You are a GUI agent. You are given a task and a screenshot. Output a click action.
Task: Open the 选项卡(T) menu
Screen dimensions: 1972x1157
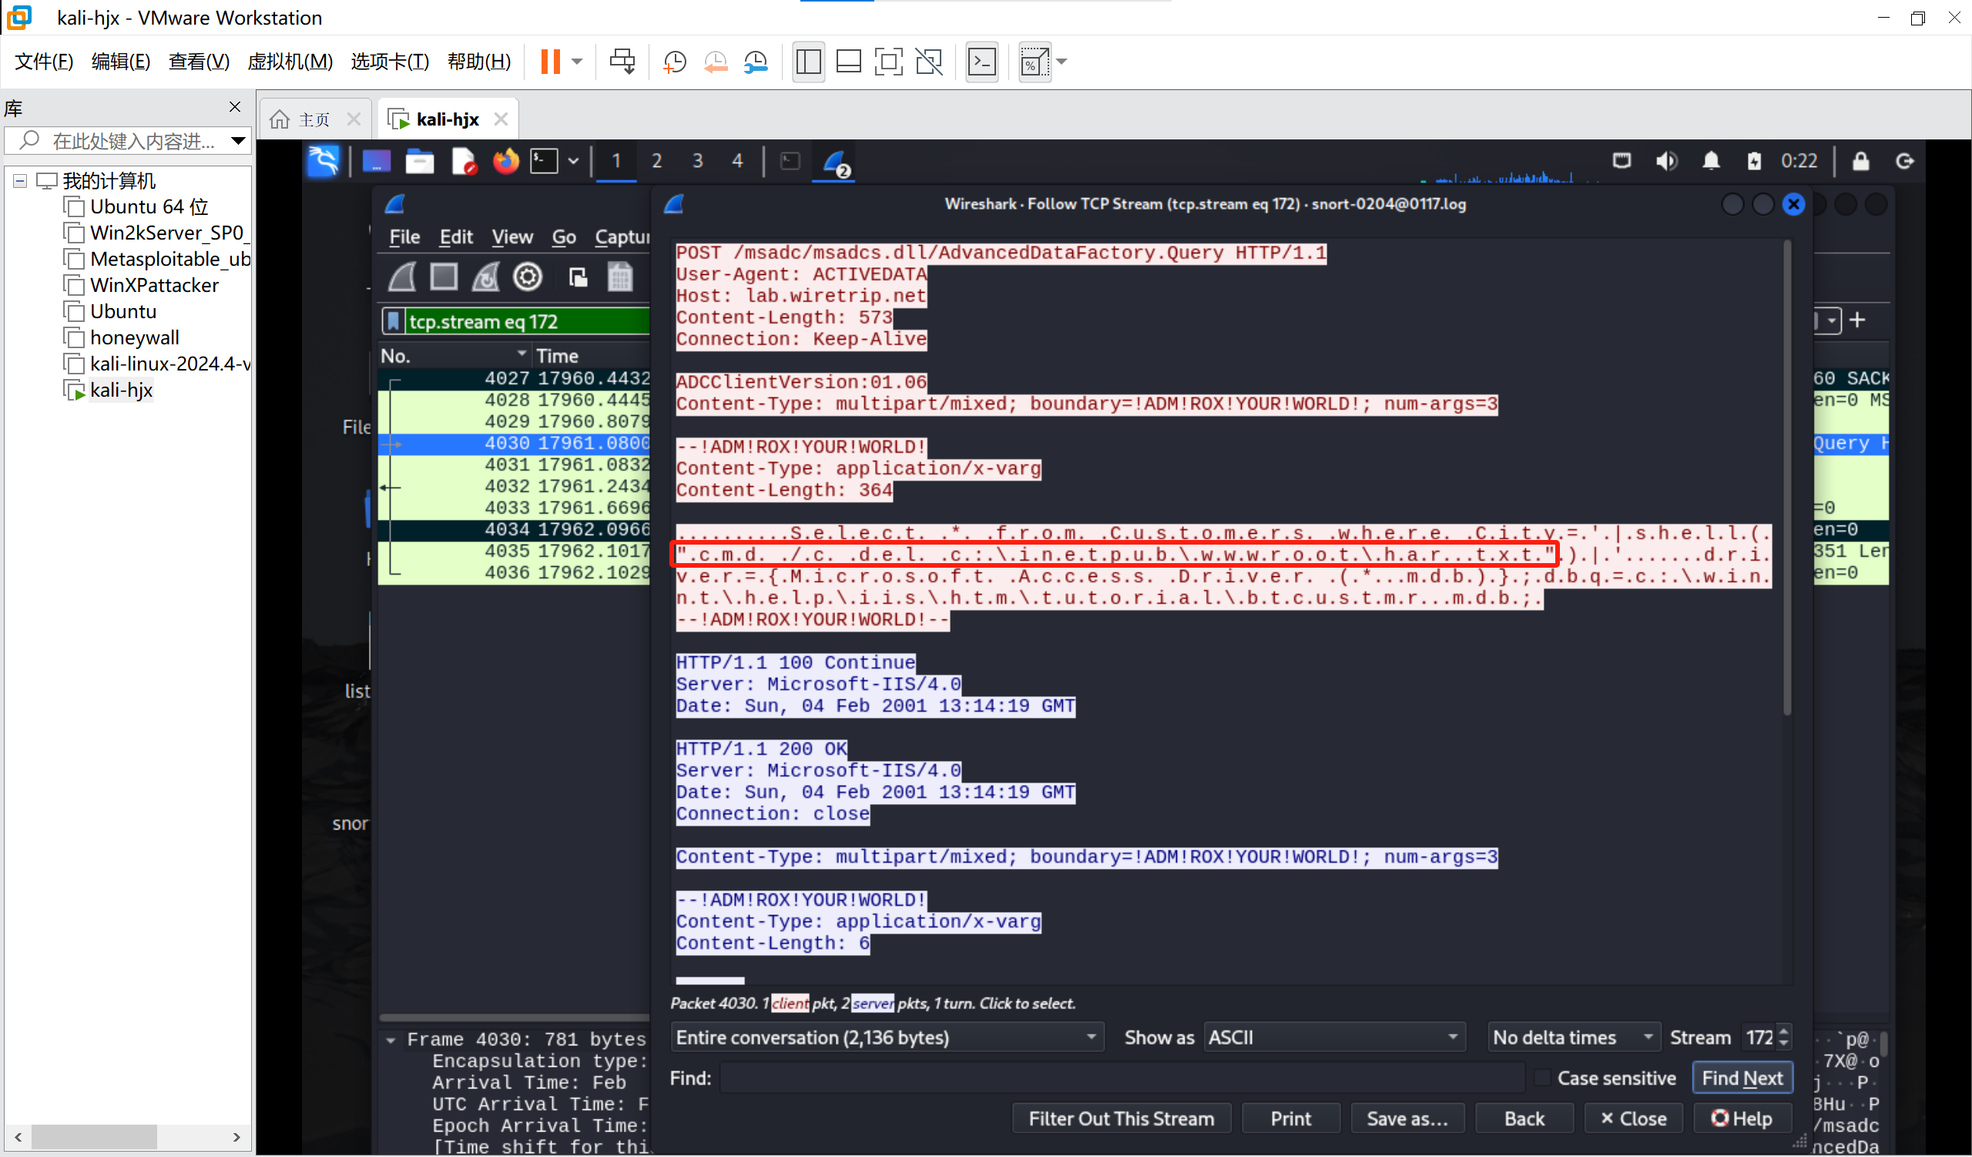pyautogui.click(x=390, y=61)
